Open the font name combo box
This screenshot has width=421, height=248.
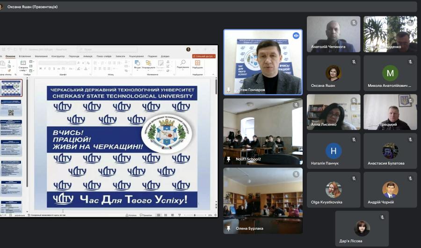(53, 63)
